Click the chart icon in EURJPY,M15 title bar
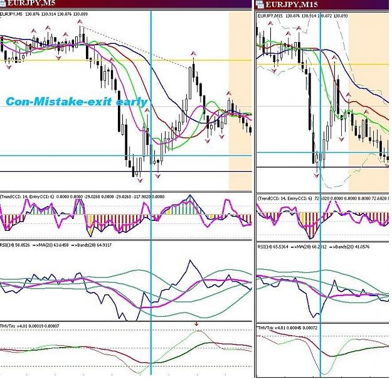392x379 pixels. click(260, 4)
